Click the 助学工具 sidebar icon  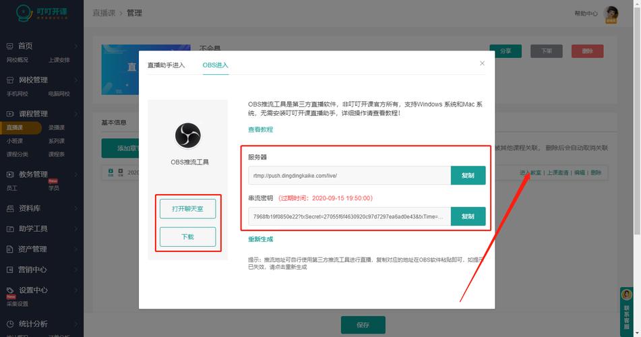10,228
